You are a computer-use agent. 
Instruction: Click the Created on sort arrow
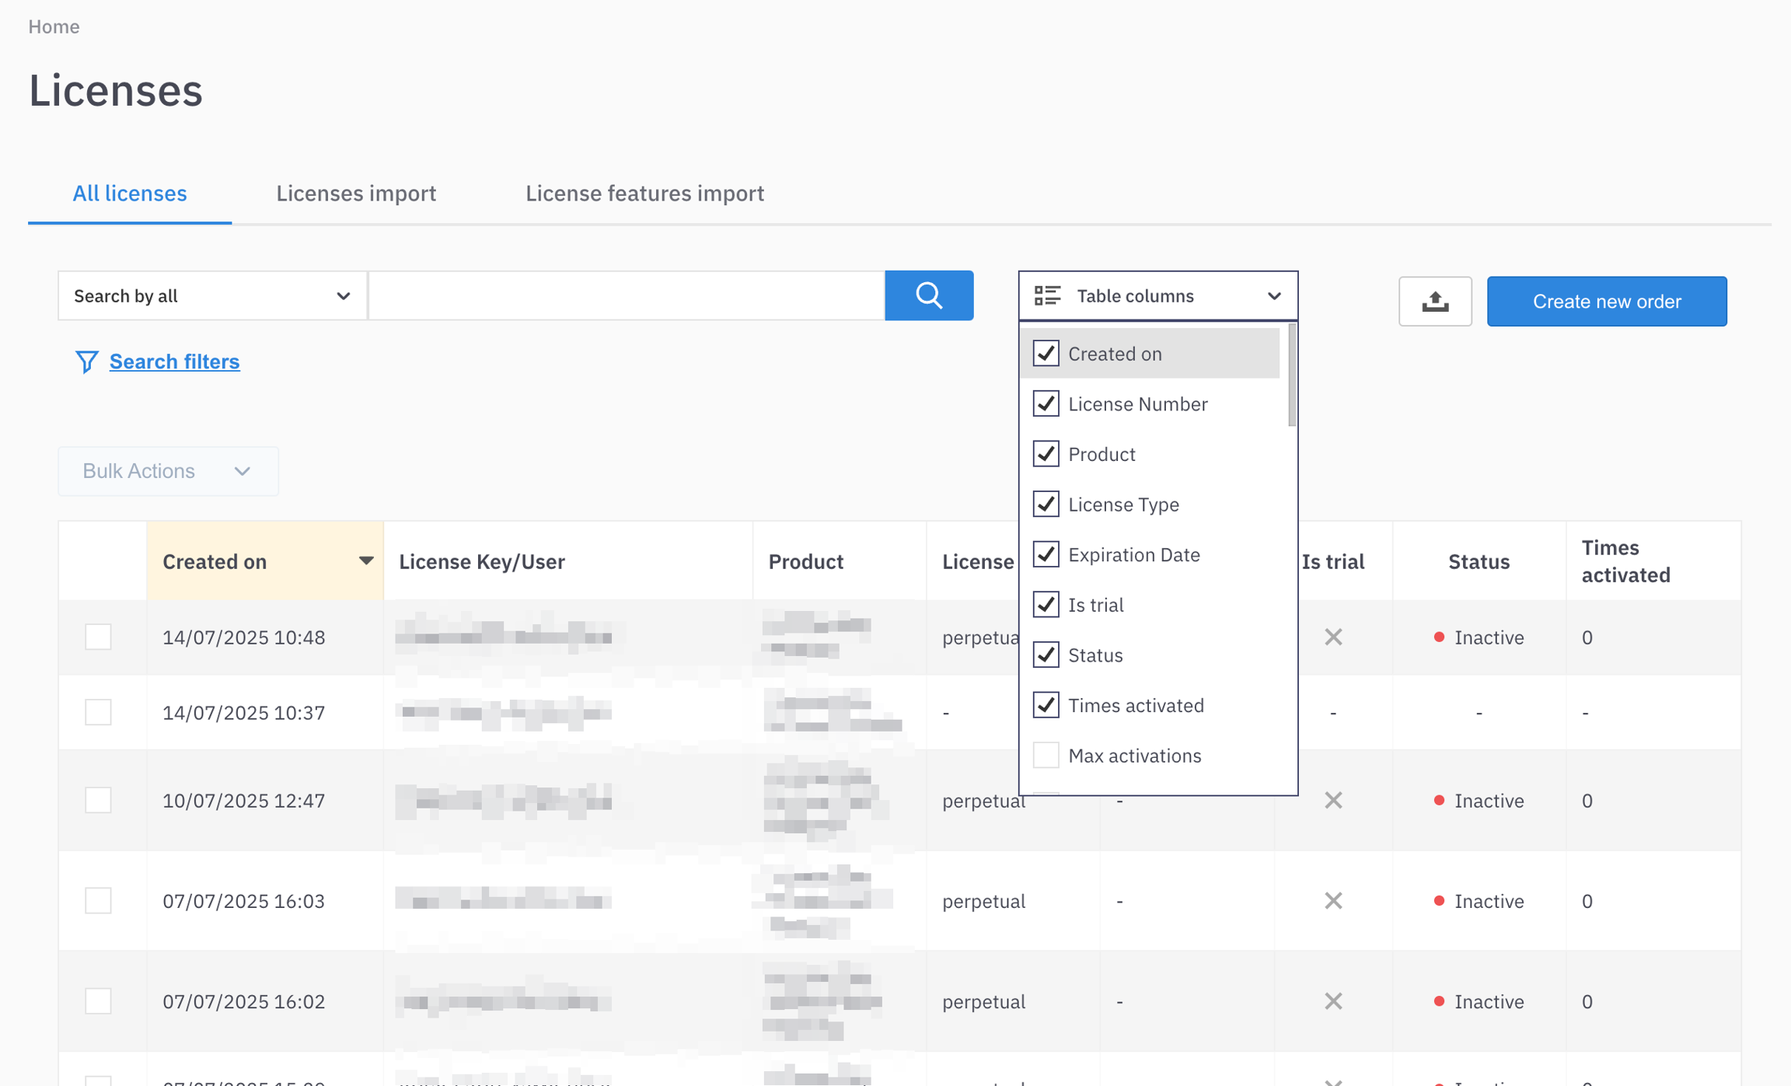pos(365,560)
